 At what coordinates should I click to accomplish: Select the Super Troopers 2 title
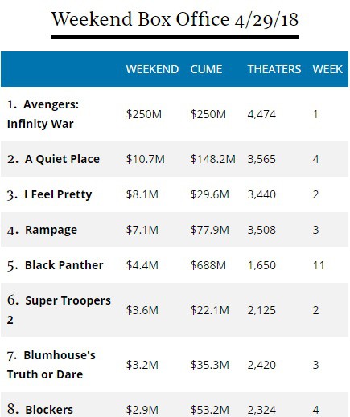click(x=59, y=310)
